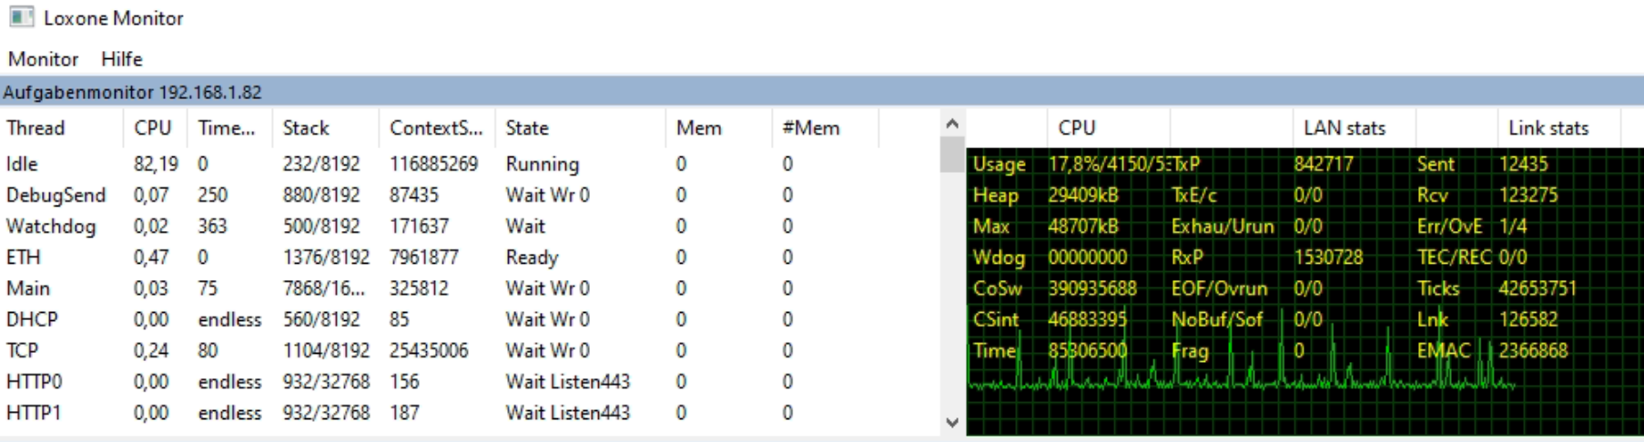Image resolution: width=1644 pixels, height=442 pixels.
Task: Click the Time value 85306500
Action: coord(1087,350)
